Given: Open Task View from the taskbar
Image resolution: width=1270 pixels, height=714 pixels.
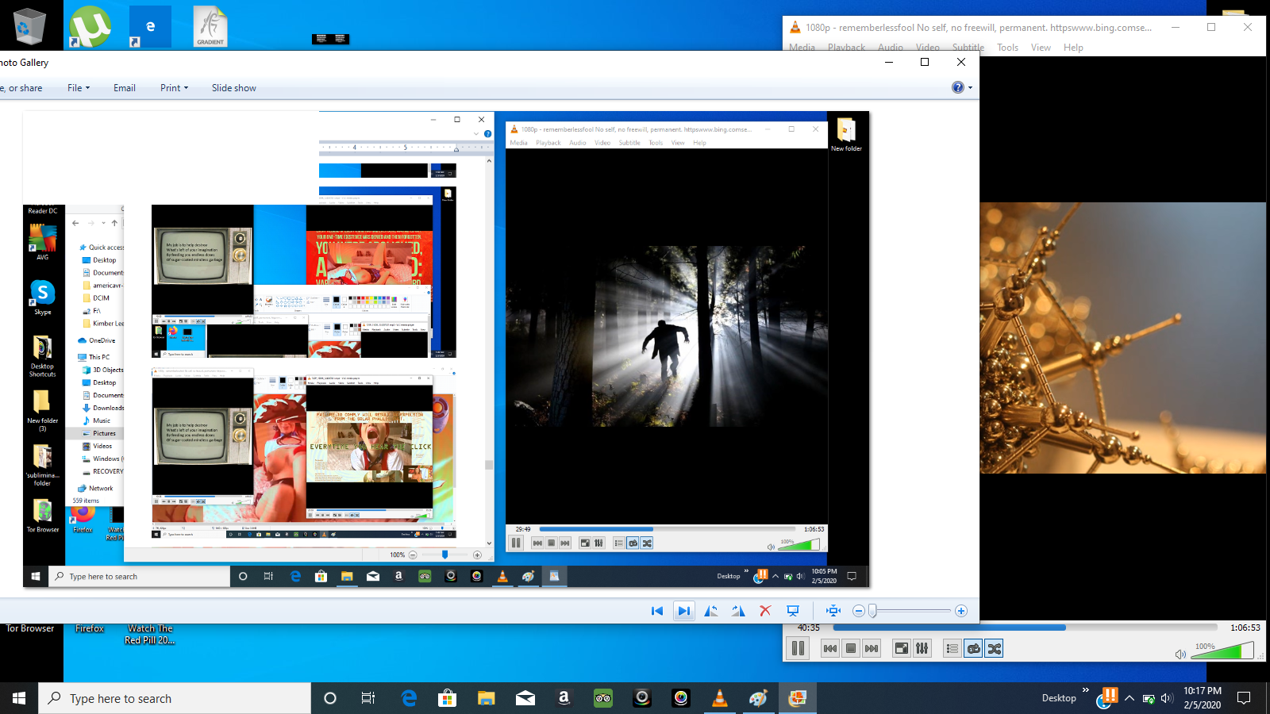Looking at the screenshot, I should 368,698.
